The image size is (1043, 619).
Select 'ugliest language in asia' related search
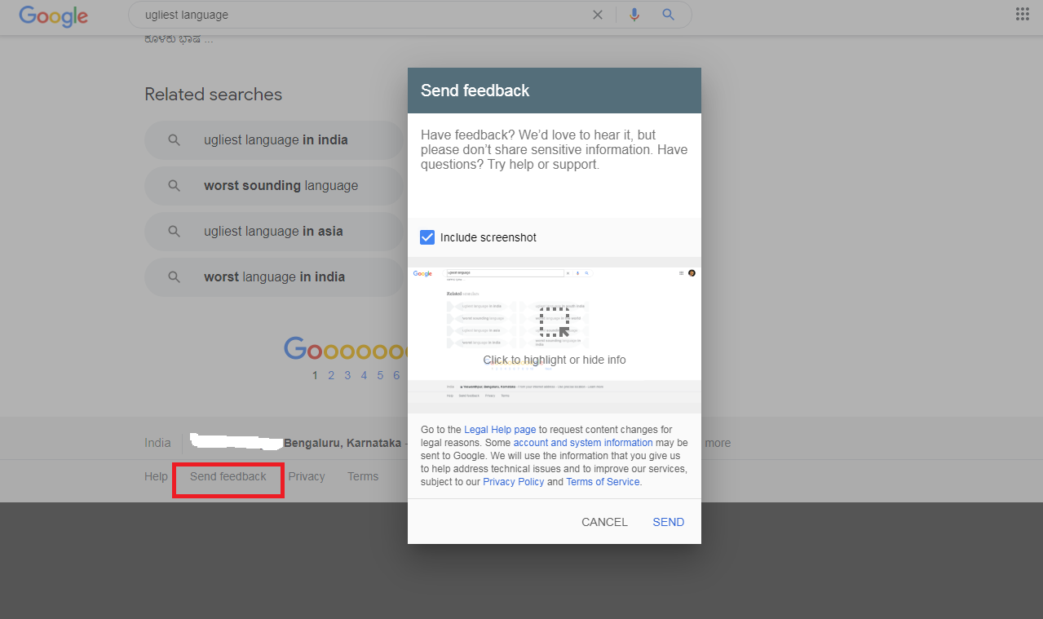point(276,232)
